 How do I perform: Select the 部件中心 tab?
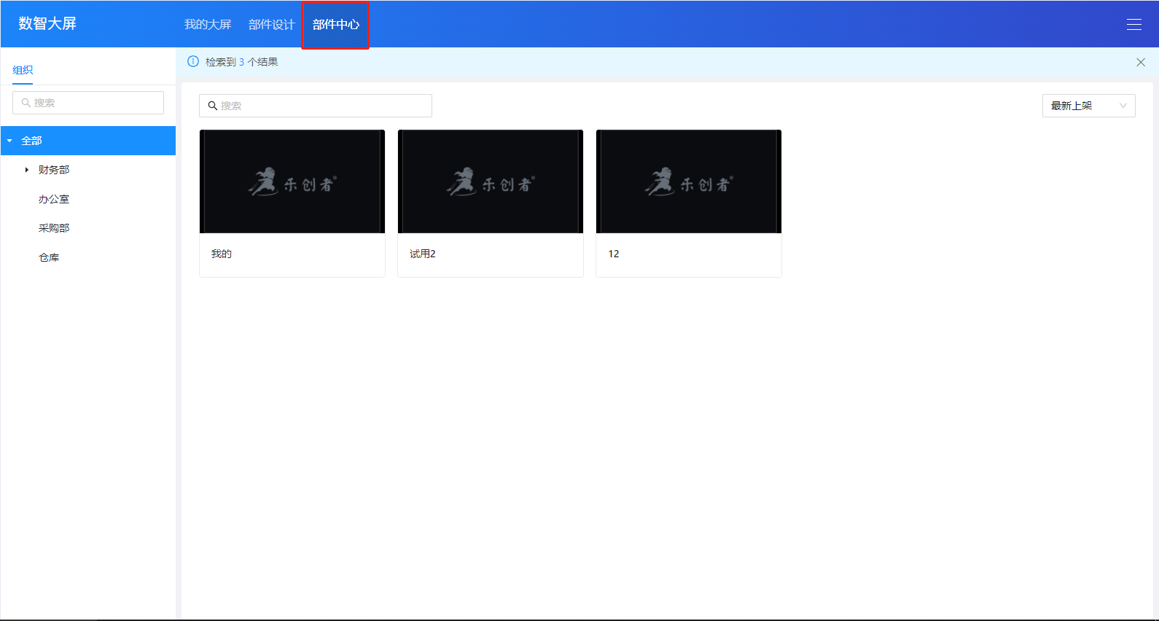tap(335, 25)
